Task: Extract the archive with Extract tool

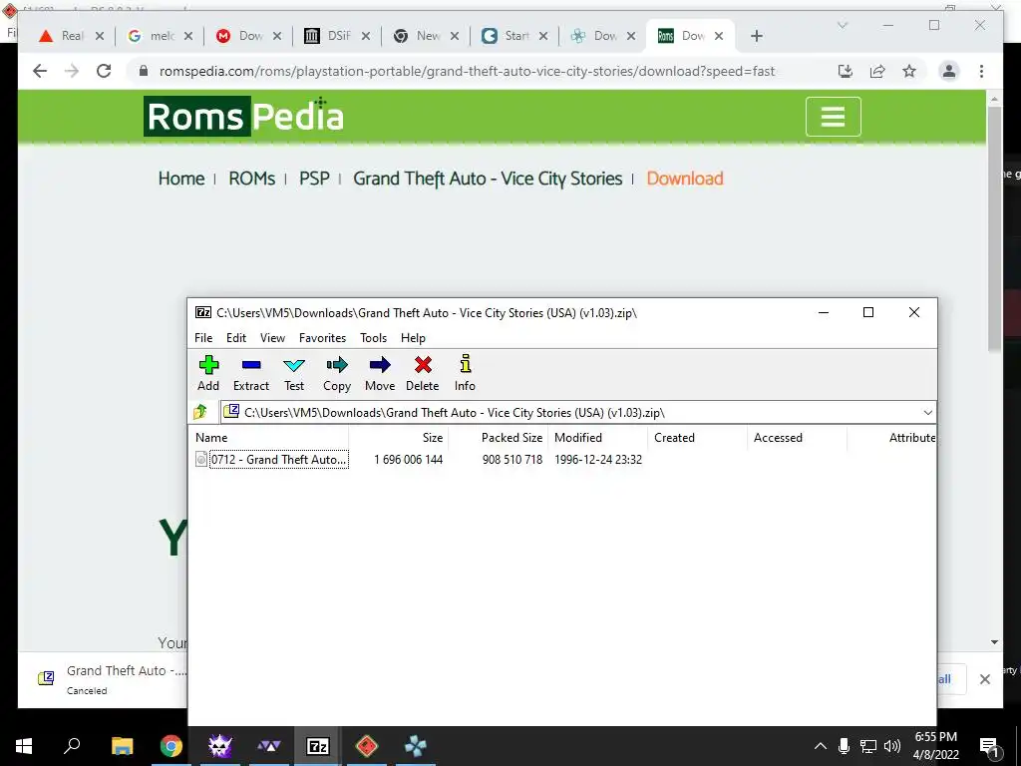Action: click(x=250, y=374)
